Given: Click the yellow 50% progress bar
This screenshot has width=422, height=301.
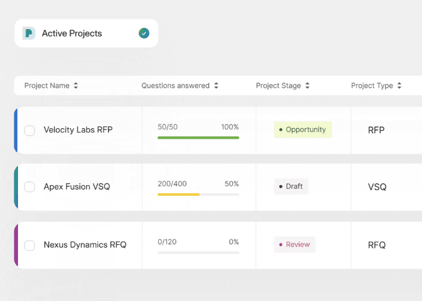Looking at the screenshot, I should (x=179, y=194).
